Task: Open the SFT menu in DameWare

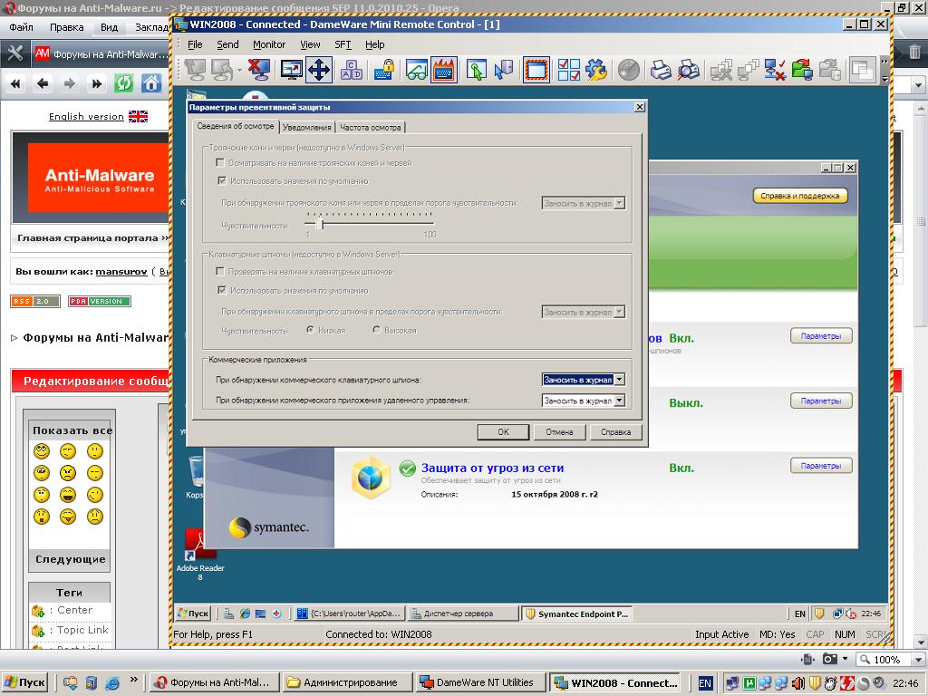Action: 343,44
